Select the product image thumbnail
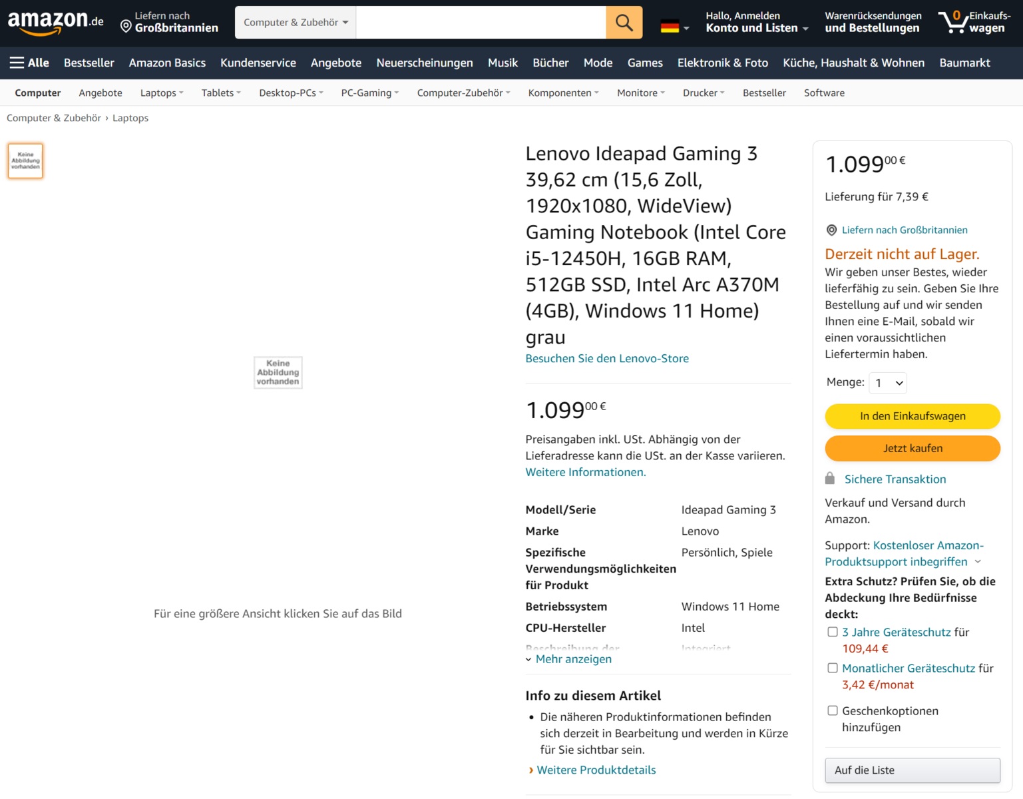Screen dimensions: 1023x799 (25, 160)
